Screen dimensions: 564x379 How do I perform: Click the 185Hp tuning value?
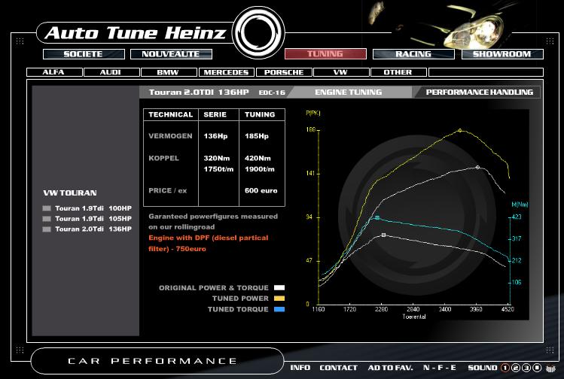coord(257,136)
